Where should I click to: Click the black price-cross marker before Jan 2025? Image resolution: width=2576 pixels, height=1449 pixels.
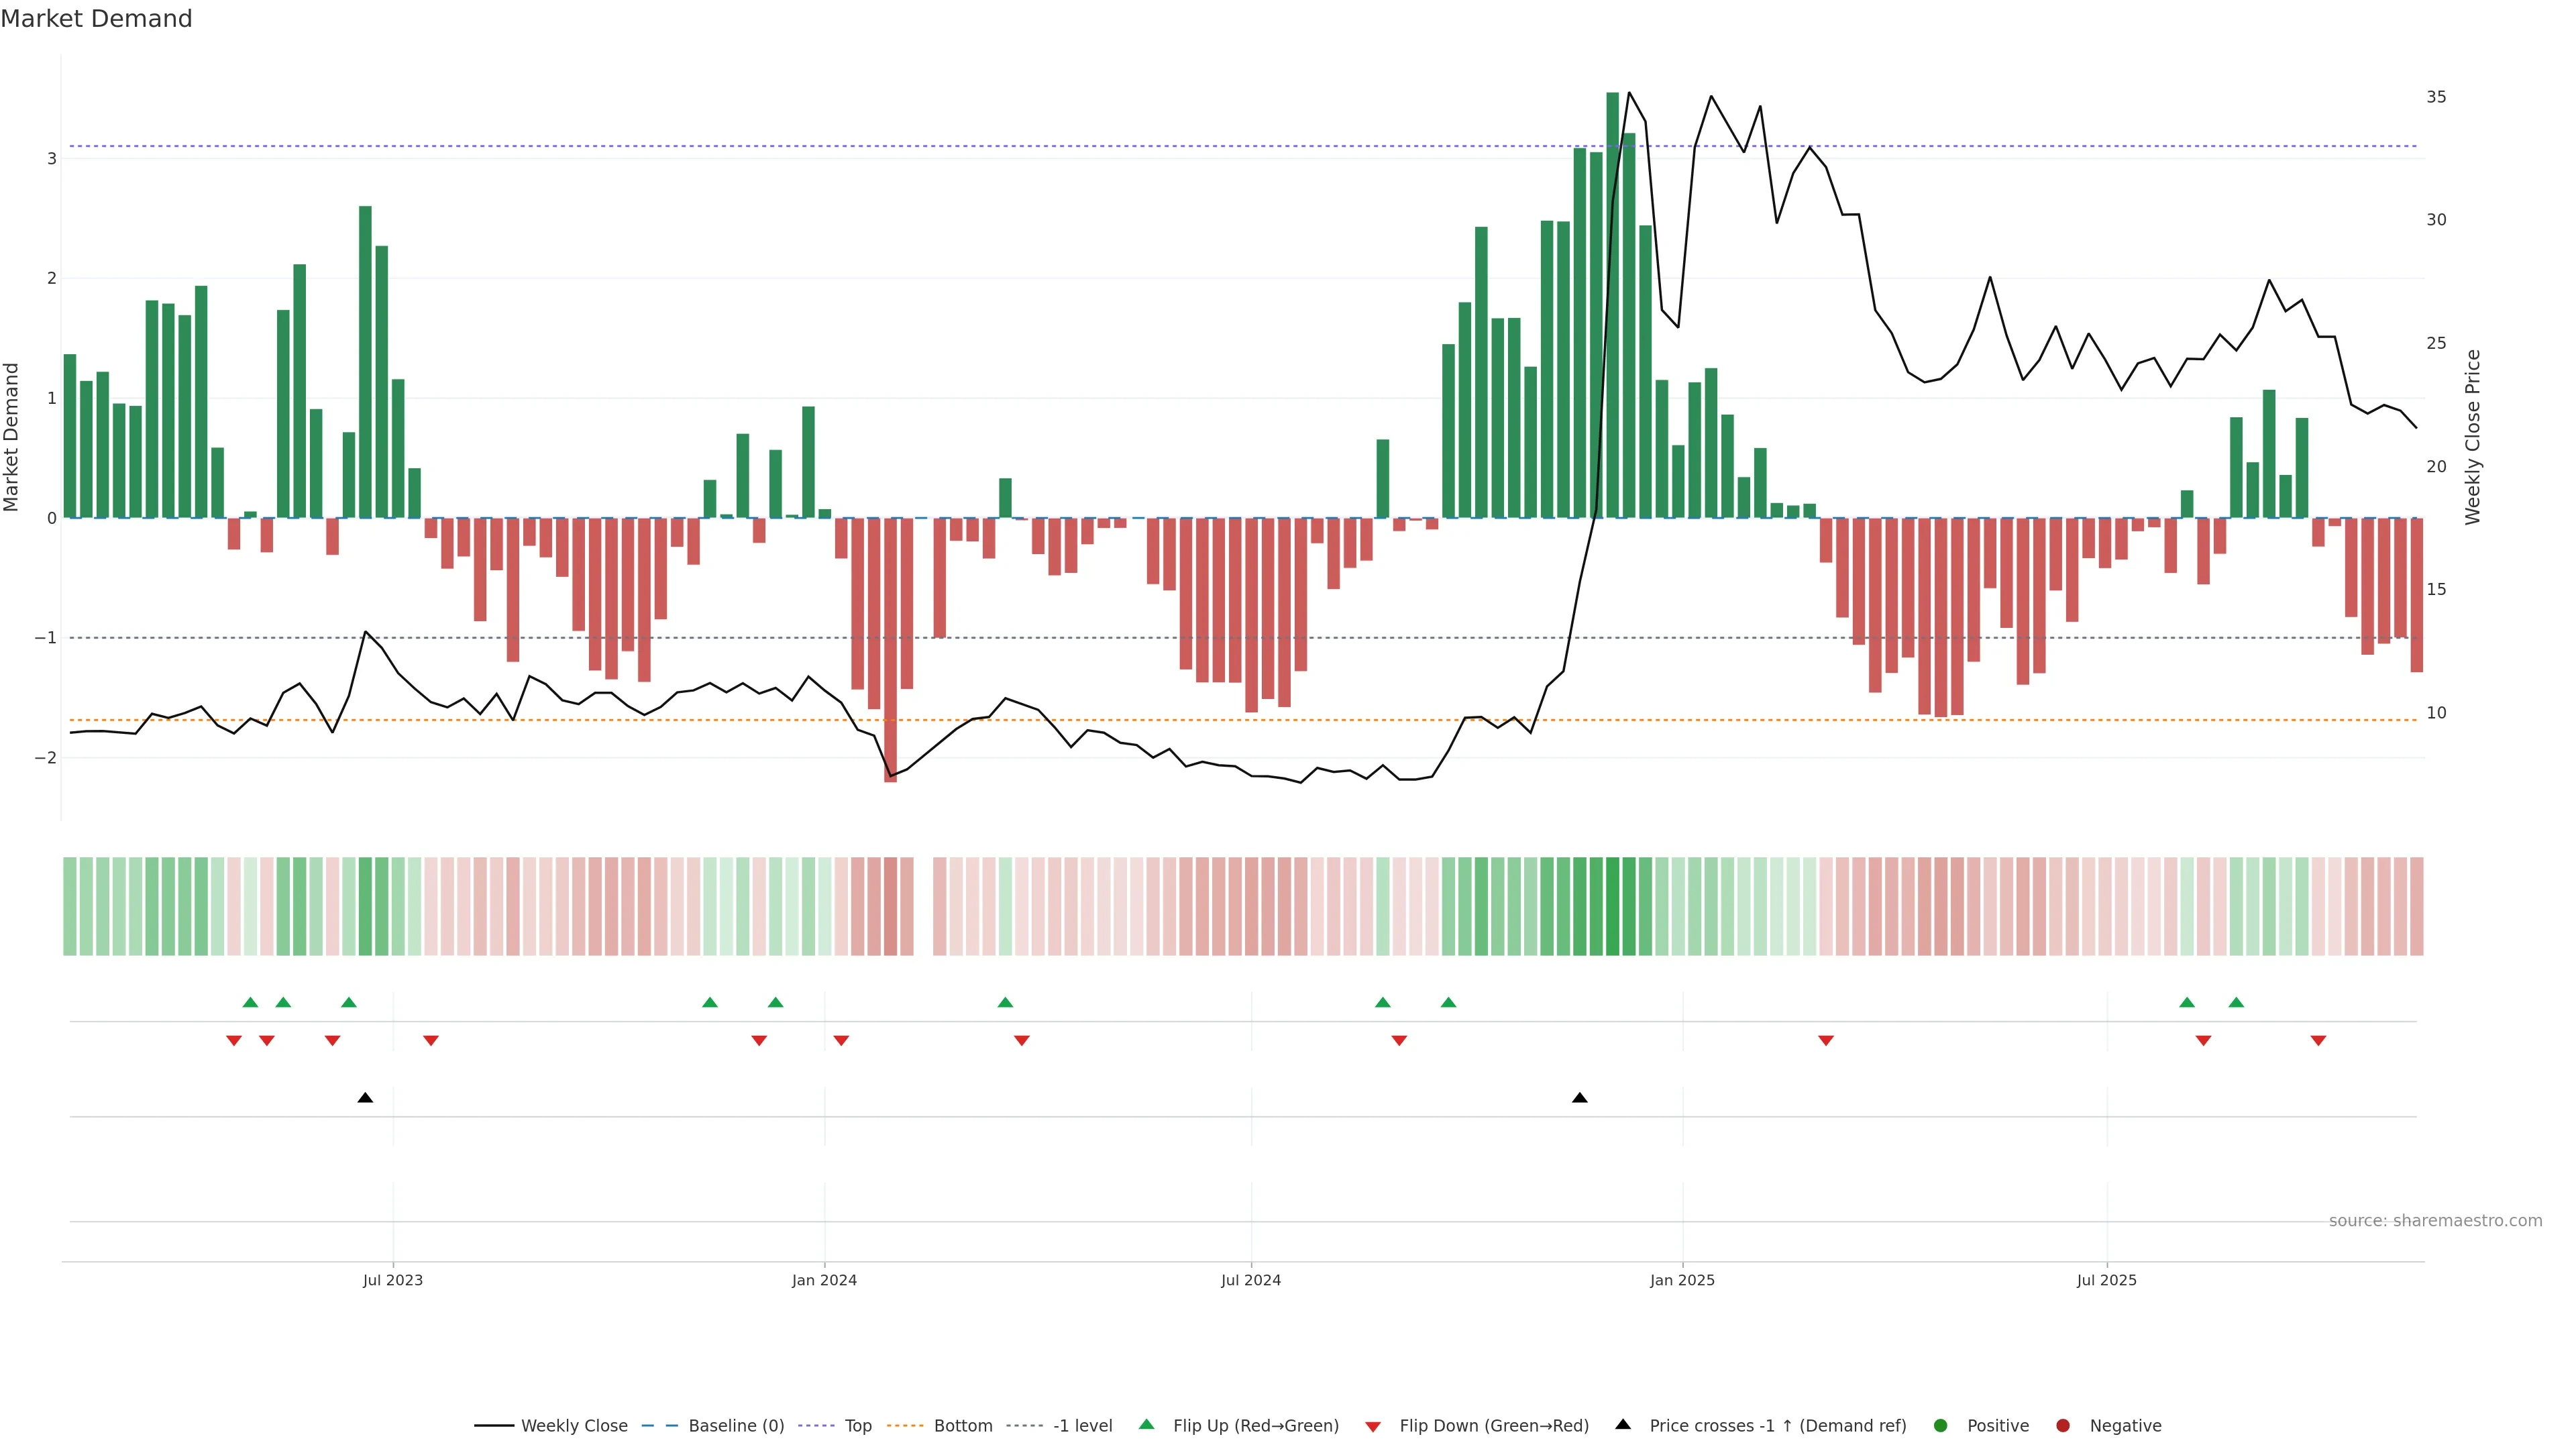pyautogui.click(x=1579, y=1098)
